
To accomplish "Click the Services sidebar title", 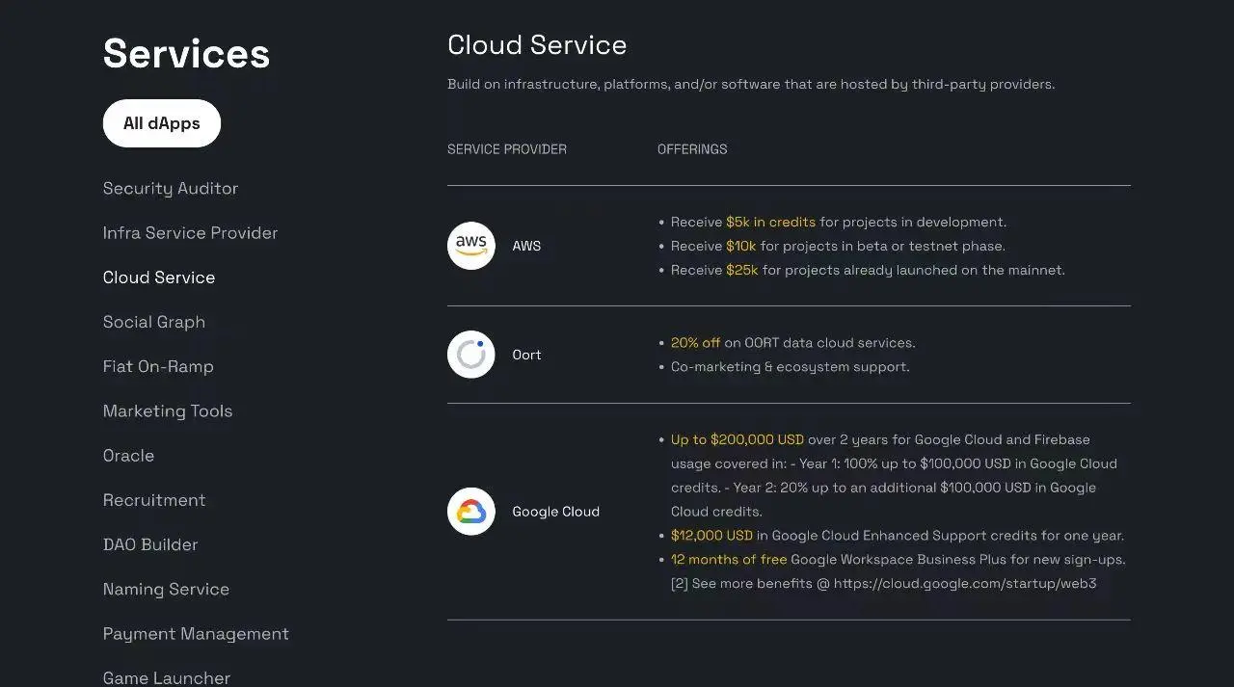I will pos(186,53).
